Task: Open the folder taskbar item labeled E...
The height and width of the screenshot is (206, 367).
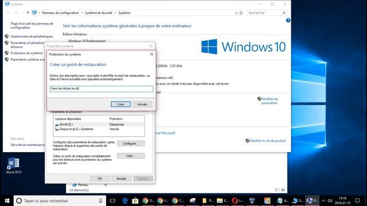Action: click(222, 201)
